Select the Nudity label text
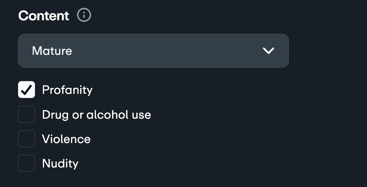Screen dimensions: 367x187 (60, 163)
